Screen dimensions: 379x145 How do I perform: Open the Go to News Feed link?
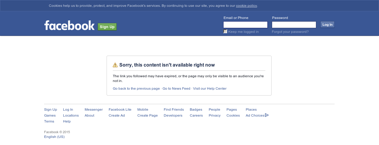[x=176, y=88]
